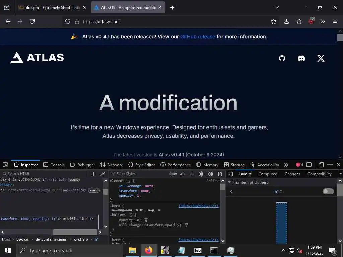Viewport: 343px width, 257px height.
Task: Open the tracking protection shield icon
Action: tap(68, 21)
